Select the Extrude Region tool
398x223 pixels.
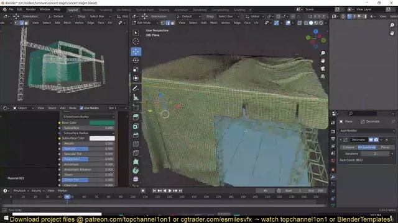(136, 117)
